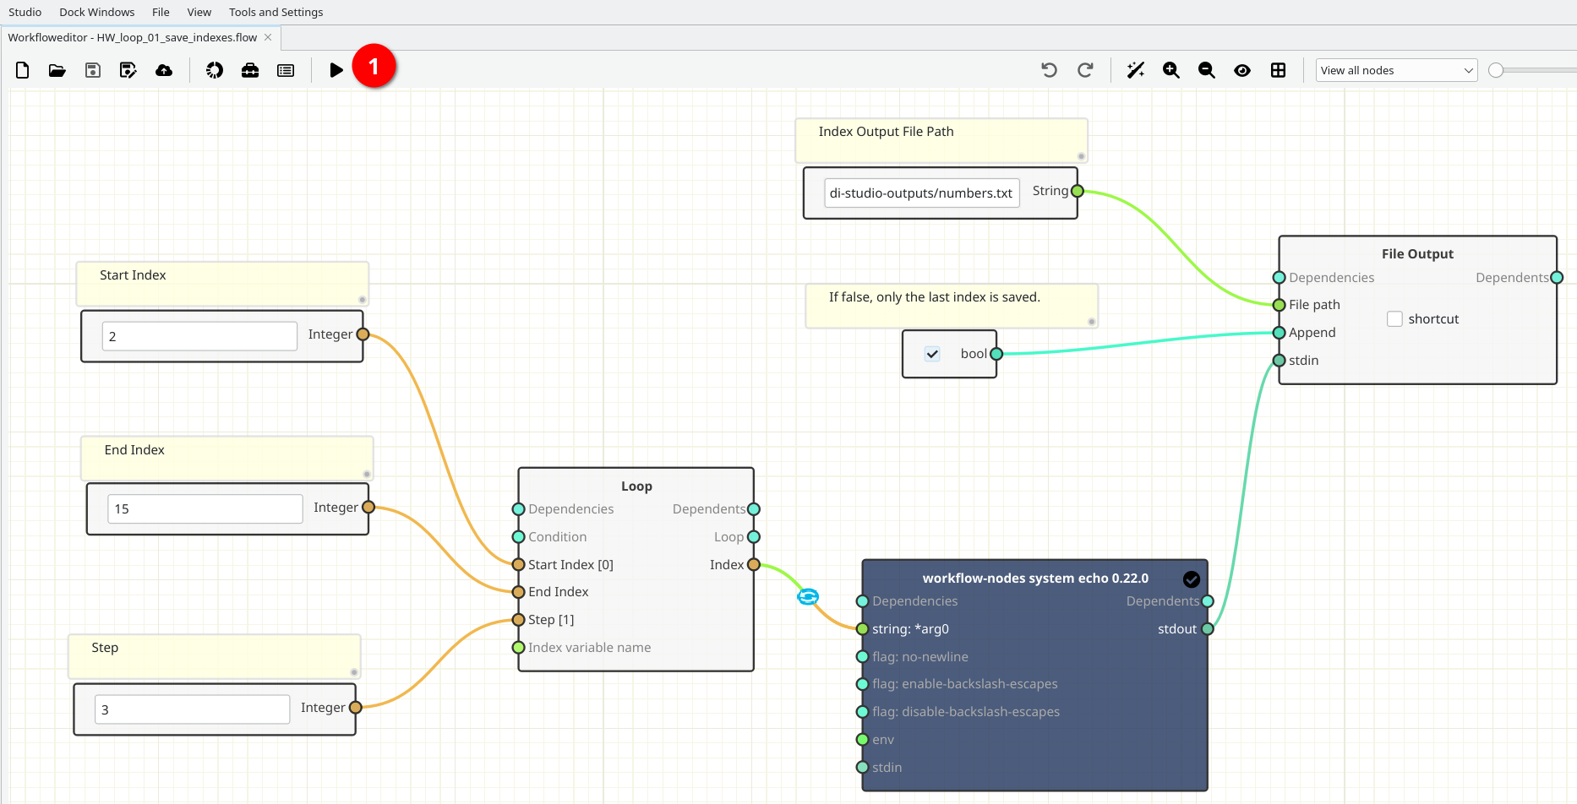Select the End Index note label

click(x=134, y=450)
